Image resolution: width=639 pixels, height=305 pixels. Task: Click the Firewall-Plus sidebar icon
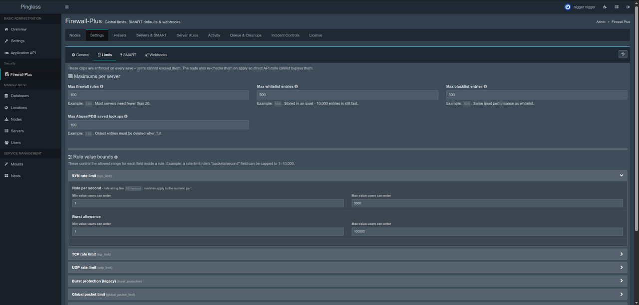click(x=6, y=74)
